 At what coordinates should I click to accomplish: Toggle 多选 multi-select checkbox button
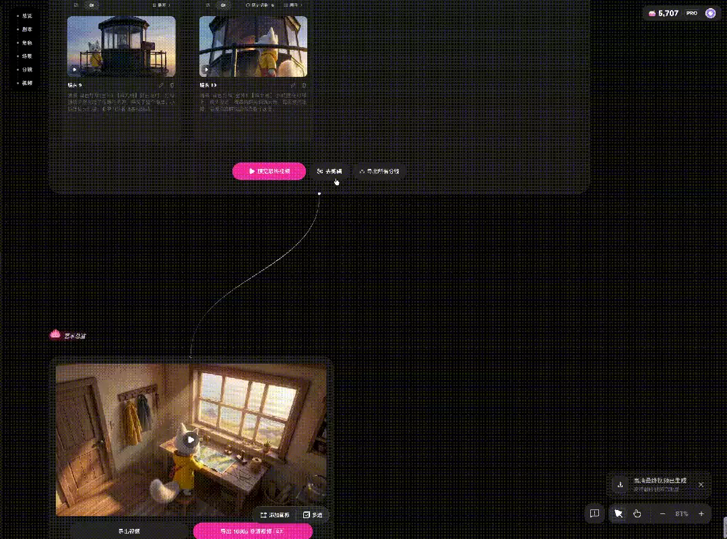(x=313, y=515)
